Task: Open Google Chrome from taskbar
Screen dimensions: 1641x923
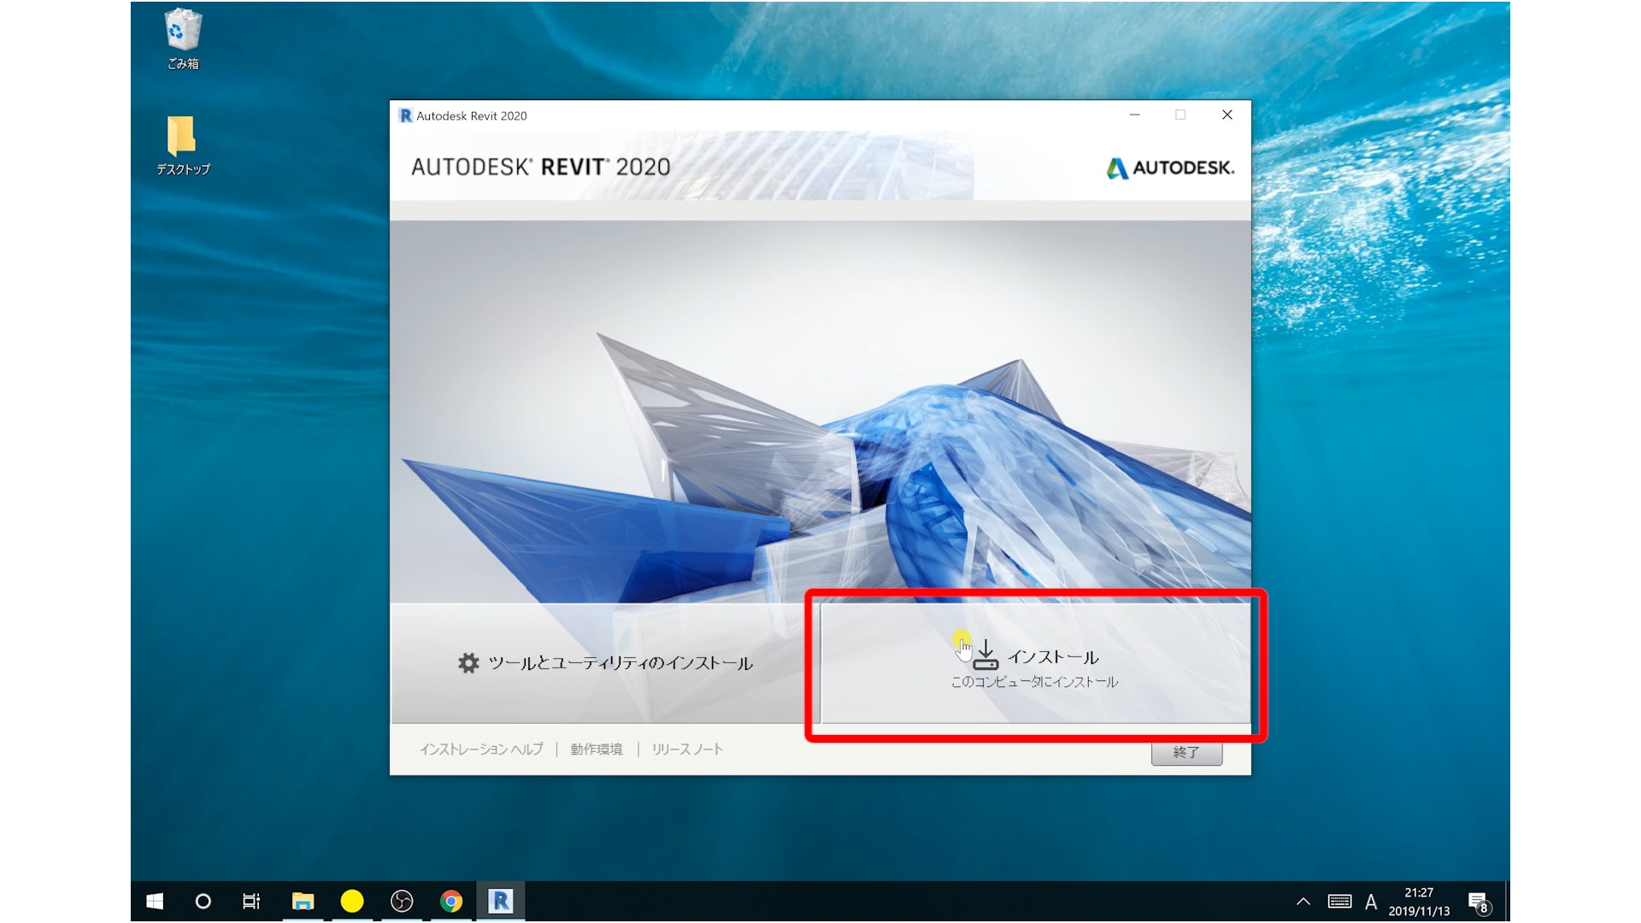Action: tap(451, 901)
